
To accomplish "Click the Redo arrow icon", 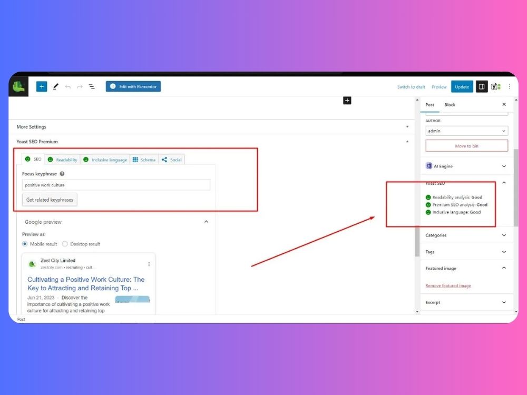I will (x=80, y=87).
